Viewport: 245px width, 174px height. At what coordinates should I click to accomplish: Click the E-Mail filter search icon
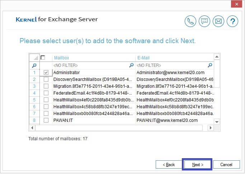click(x=210, y=65)
